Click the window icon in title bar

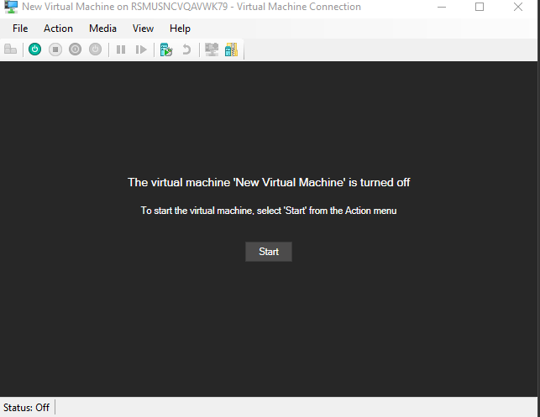[x=11, y=8]
